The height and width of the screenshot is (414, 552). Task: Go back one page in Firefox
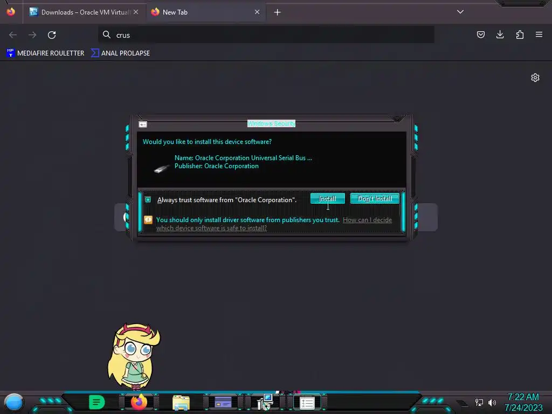point(13,35)
